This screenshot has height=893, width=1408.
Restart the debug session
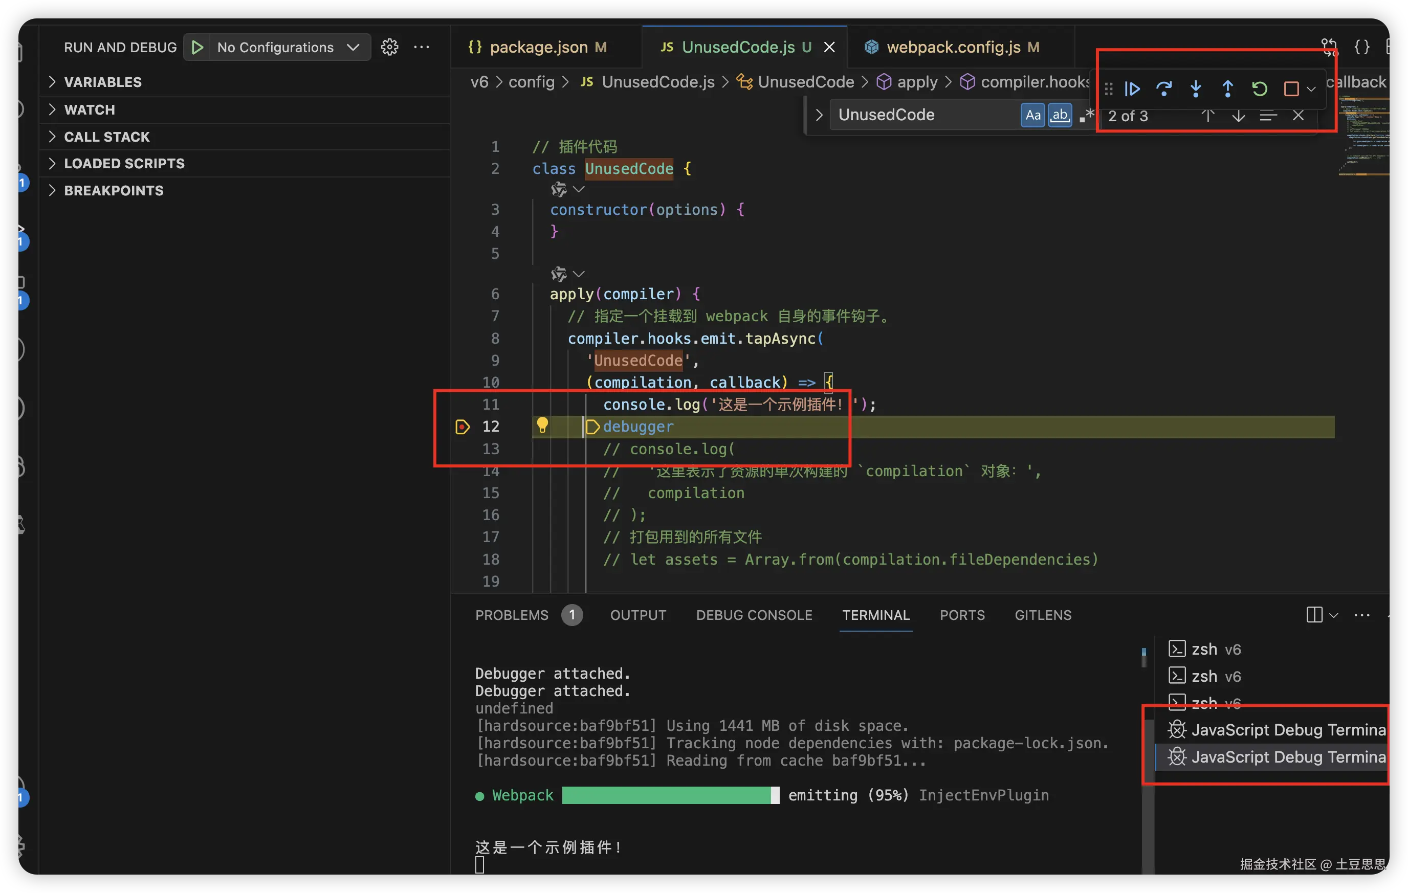click(x=1260, y=89)
